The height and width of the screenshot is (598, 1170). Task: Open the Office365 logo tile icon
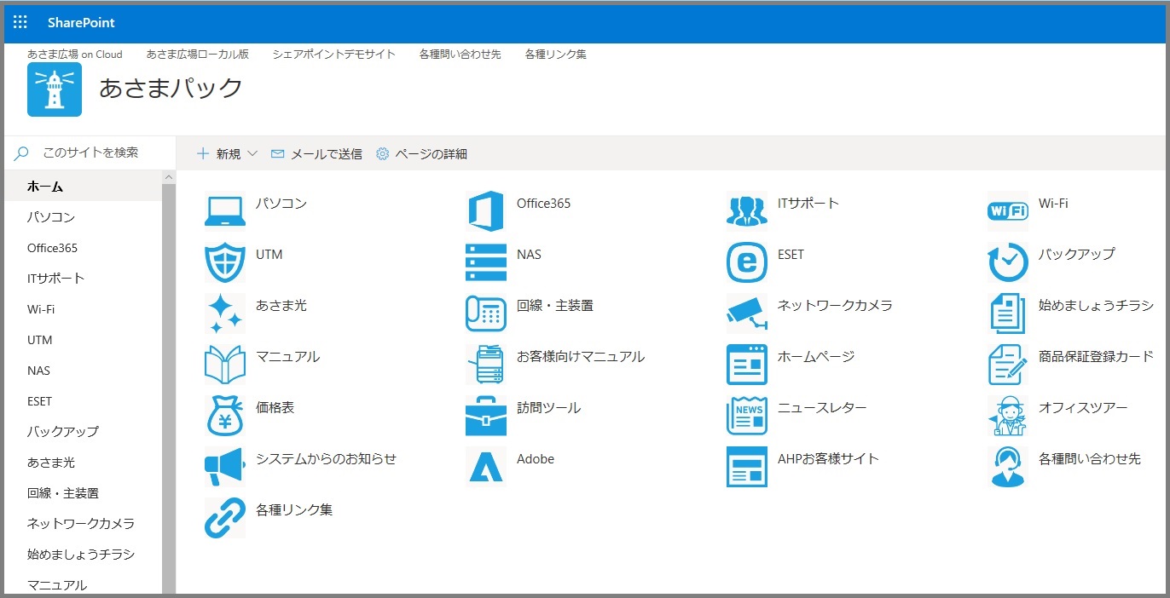click(x=486, y=211)
